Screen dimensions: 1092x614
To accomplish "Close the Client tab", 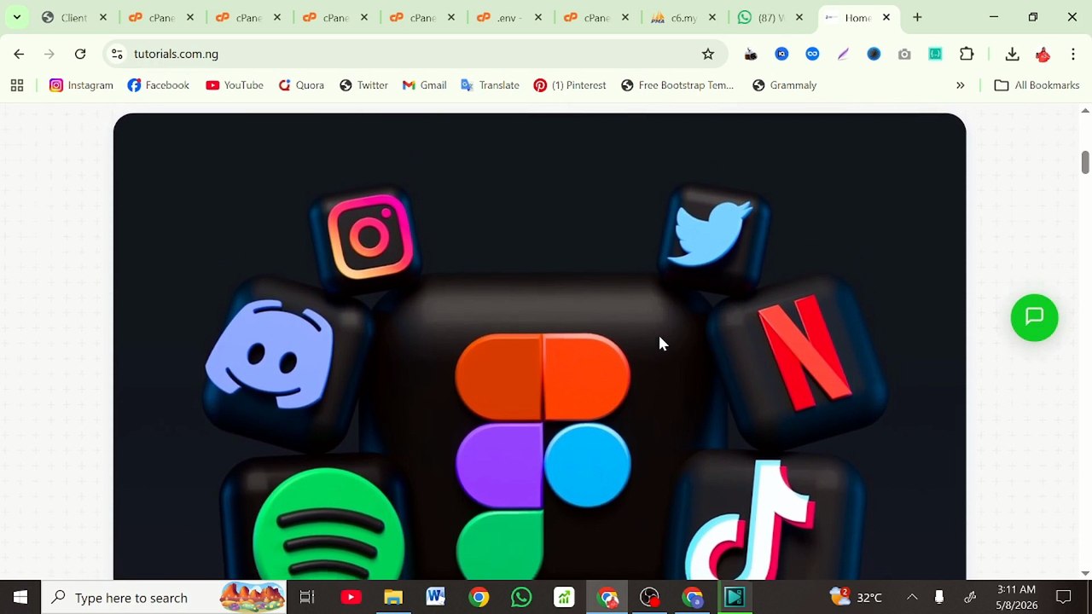I will (103, 17).
